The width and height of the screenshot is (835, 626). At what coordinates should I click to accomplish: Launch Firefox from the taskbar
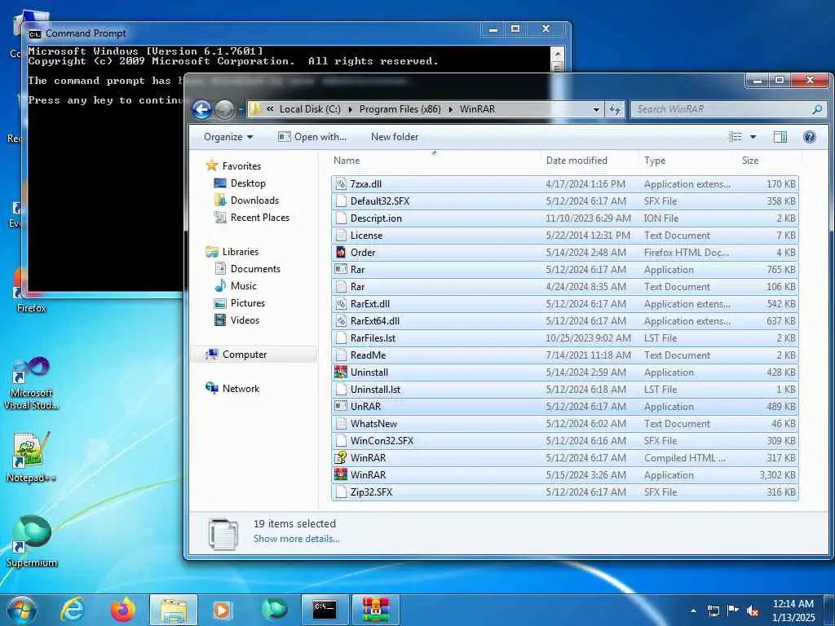pyautogui.click(x=123, y=610)
